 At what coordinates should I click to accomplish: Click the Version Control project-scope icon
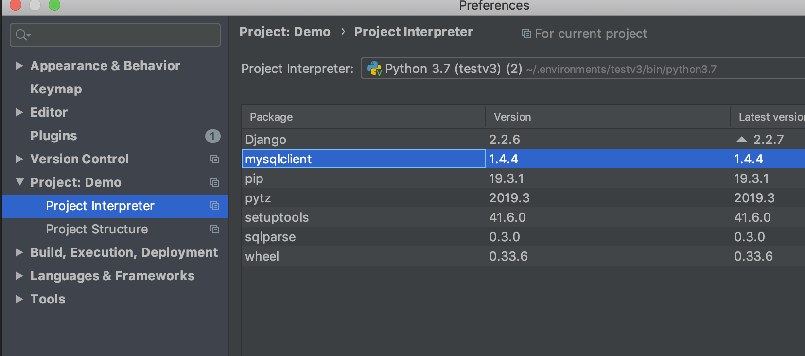(214, 159)
